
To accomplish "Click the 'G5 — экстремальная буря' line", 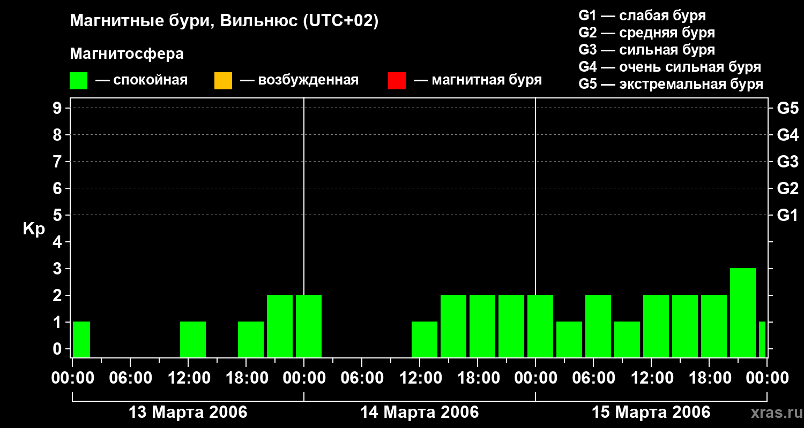I will 671,84.
